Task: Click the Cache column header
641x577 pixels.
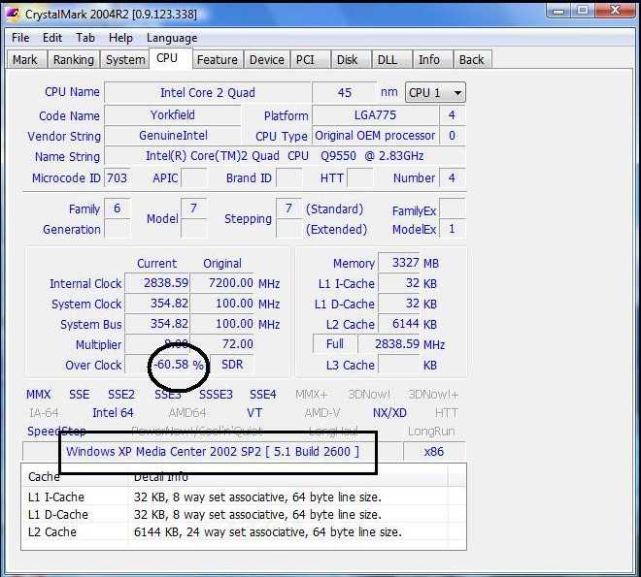Action: (76, 476)
